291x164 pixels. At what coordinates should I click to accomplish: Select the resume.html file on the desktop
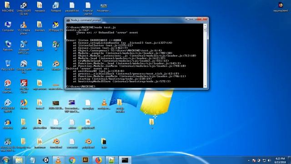click(281, 7)
